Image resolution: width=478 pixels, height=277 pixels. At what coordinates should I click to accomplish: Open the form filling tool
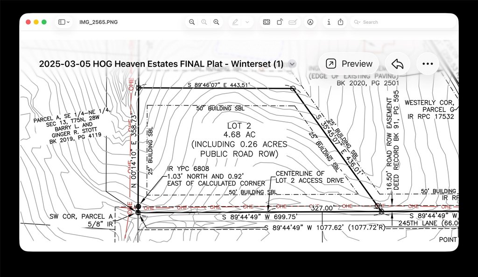click(293, 22)
